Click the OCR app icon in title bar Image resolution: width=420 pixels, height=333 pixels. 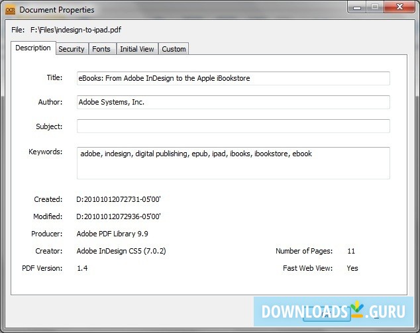[x=11, y=10]
